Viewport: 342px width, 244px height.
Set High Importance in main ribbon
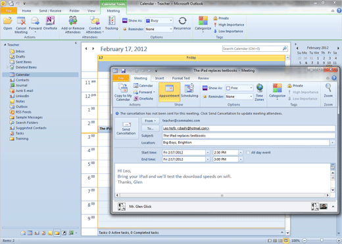229,25
